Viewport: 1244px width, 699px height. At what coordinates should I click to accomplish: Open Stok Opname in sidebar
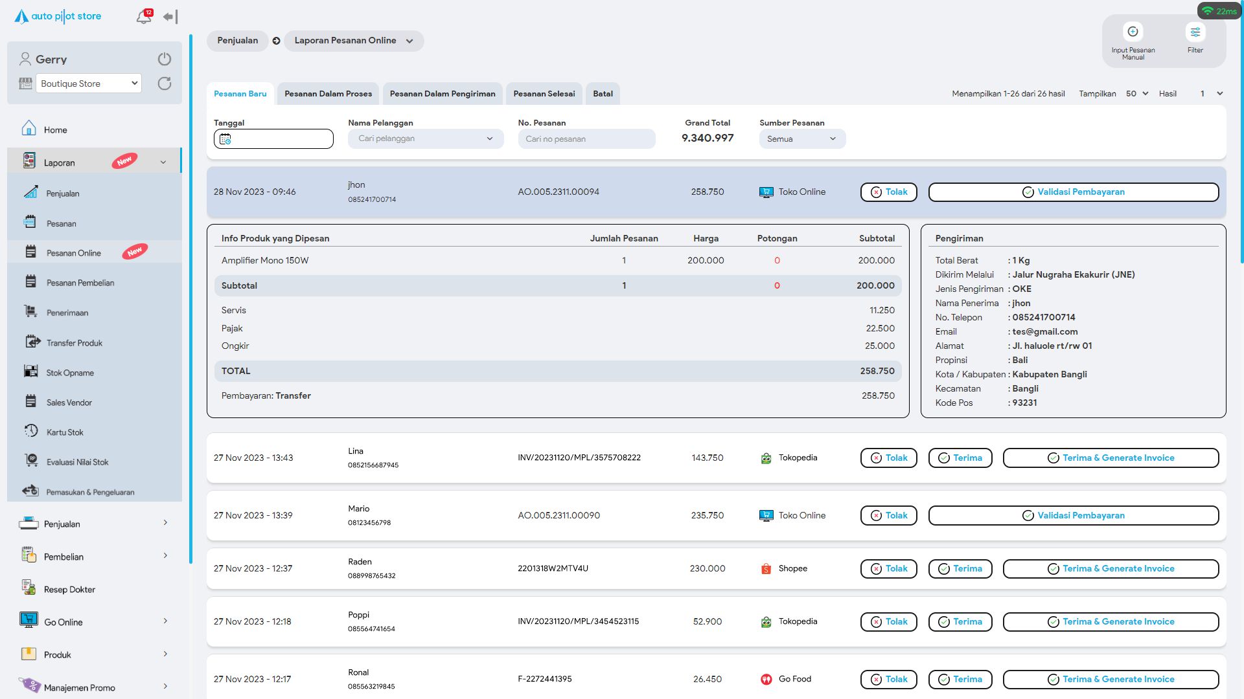click(x=70, y=373)
